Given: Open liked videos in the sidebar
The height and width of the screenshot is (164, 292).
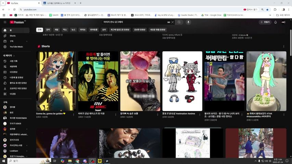Looking at the screenshot, I should pyautogui.click(x=16, y=83).
